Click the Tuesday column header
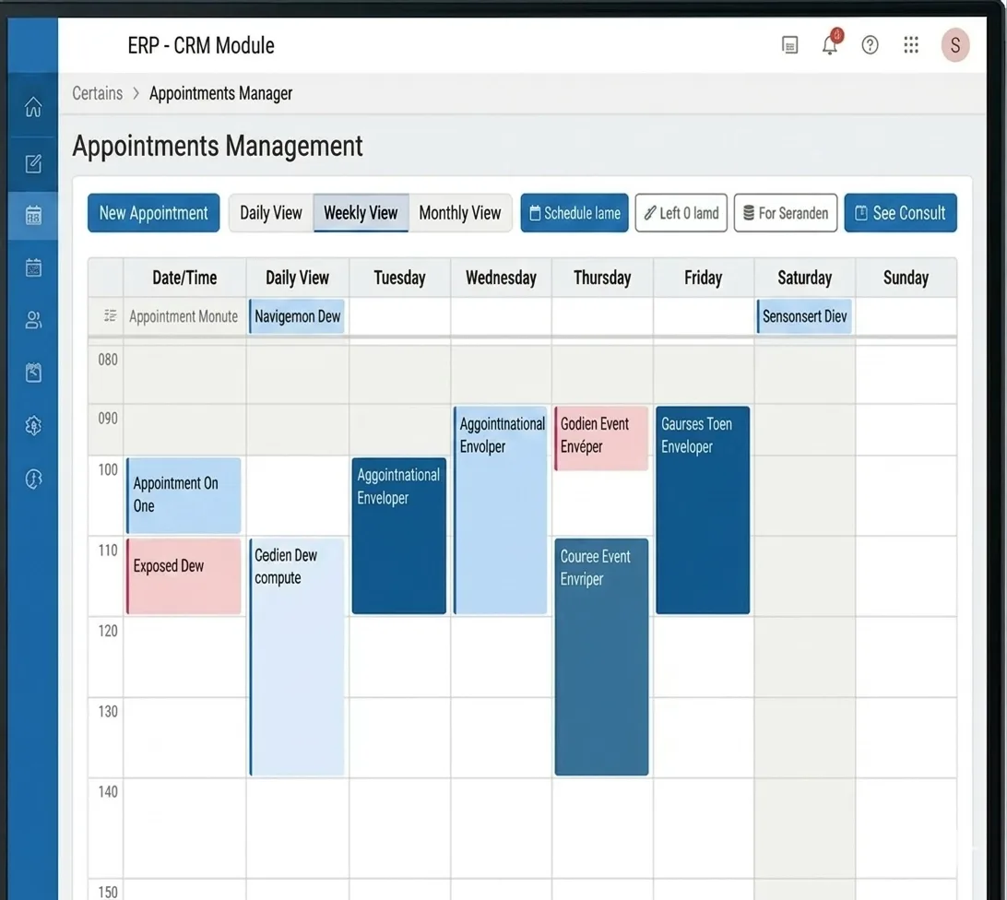 399,278
